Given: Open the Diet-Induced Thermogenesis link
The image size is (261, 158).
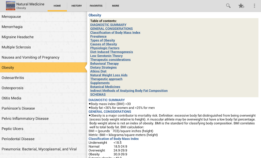Looking at the screenshot, I should tap(112, 52).
